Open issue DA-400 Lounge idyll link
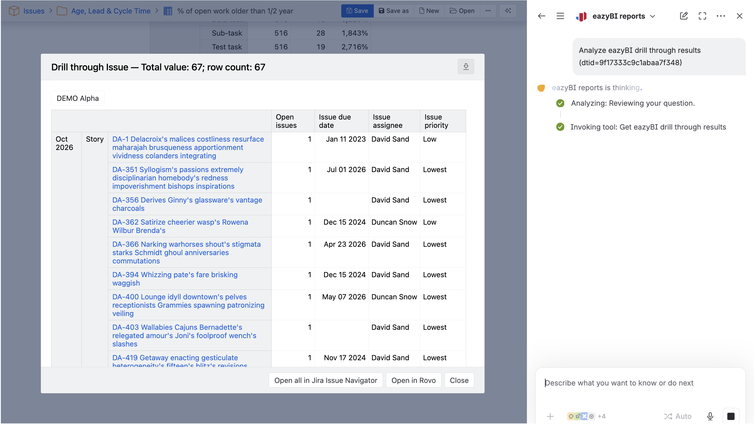This screenshot has height=424, width=755. coord(188,305)
